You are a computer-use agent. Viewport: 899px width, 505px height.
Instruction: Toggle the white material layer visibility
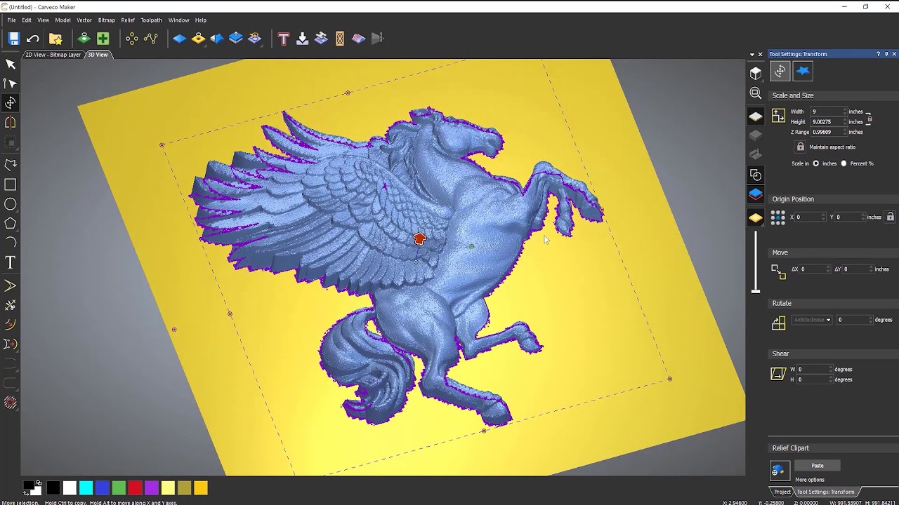click(x=756, y=116)
